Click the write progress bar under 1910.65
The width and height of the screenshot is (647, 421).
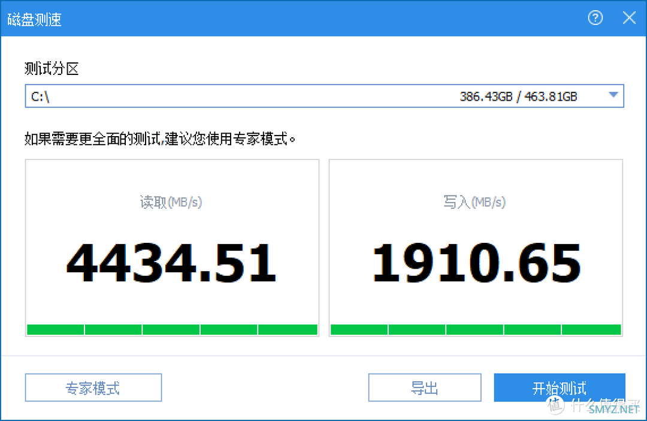point(476,329)
